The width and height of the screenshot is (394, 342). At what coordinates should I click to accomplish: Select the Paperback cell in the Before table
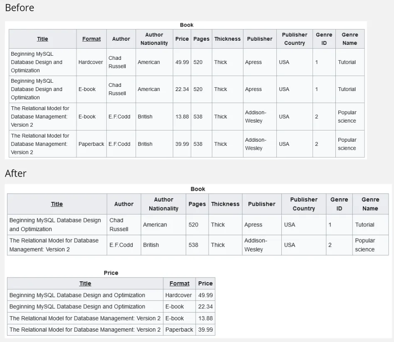91,144
